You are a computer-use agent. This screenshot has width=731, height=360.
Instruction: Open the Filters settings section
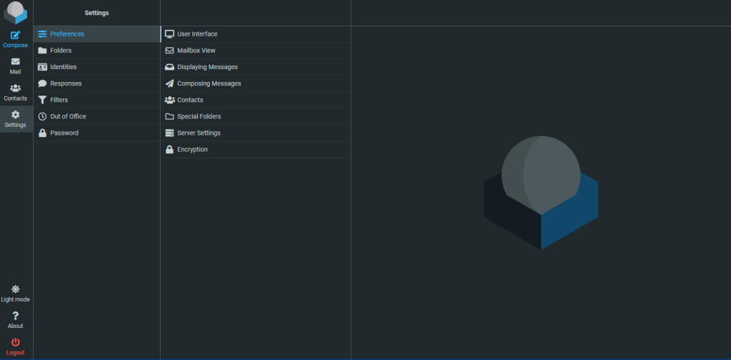(59, 100)
